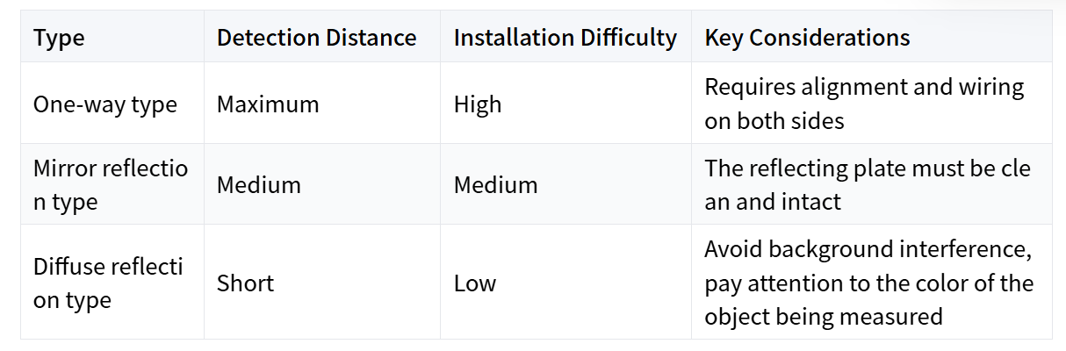Select the Installation Difficulty header cell
Viewport: 1066px width, 351px height.
tap(565, 38)
